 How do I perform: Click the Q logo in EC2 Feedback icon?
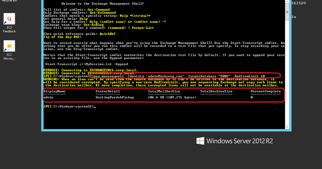pos(9,19)
